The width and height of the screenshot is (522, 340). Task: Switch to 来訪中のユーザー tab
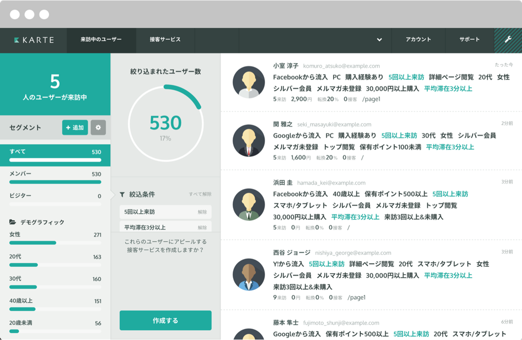tap(101, 40)
